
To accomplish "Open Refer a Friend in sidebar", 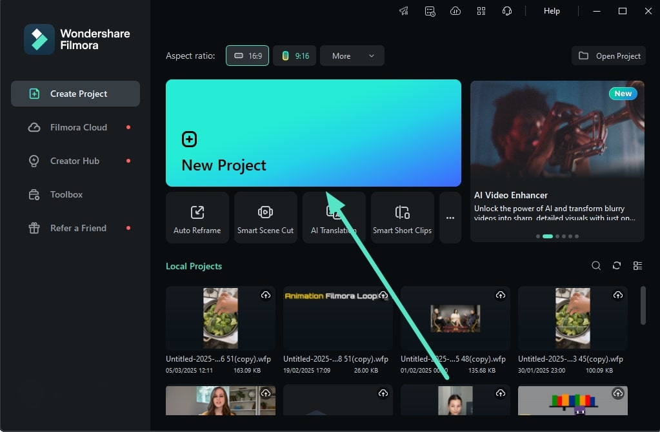I will click(75, 228).
